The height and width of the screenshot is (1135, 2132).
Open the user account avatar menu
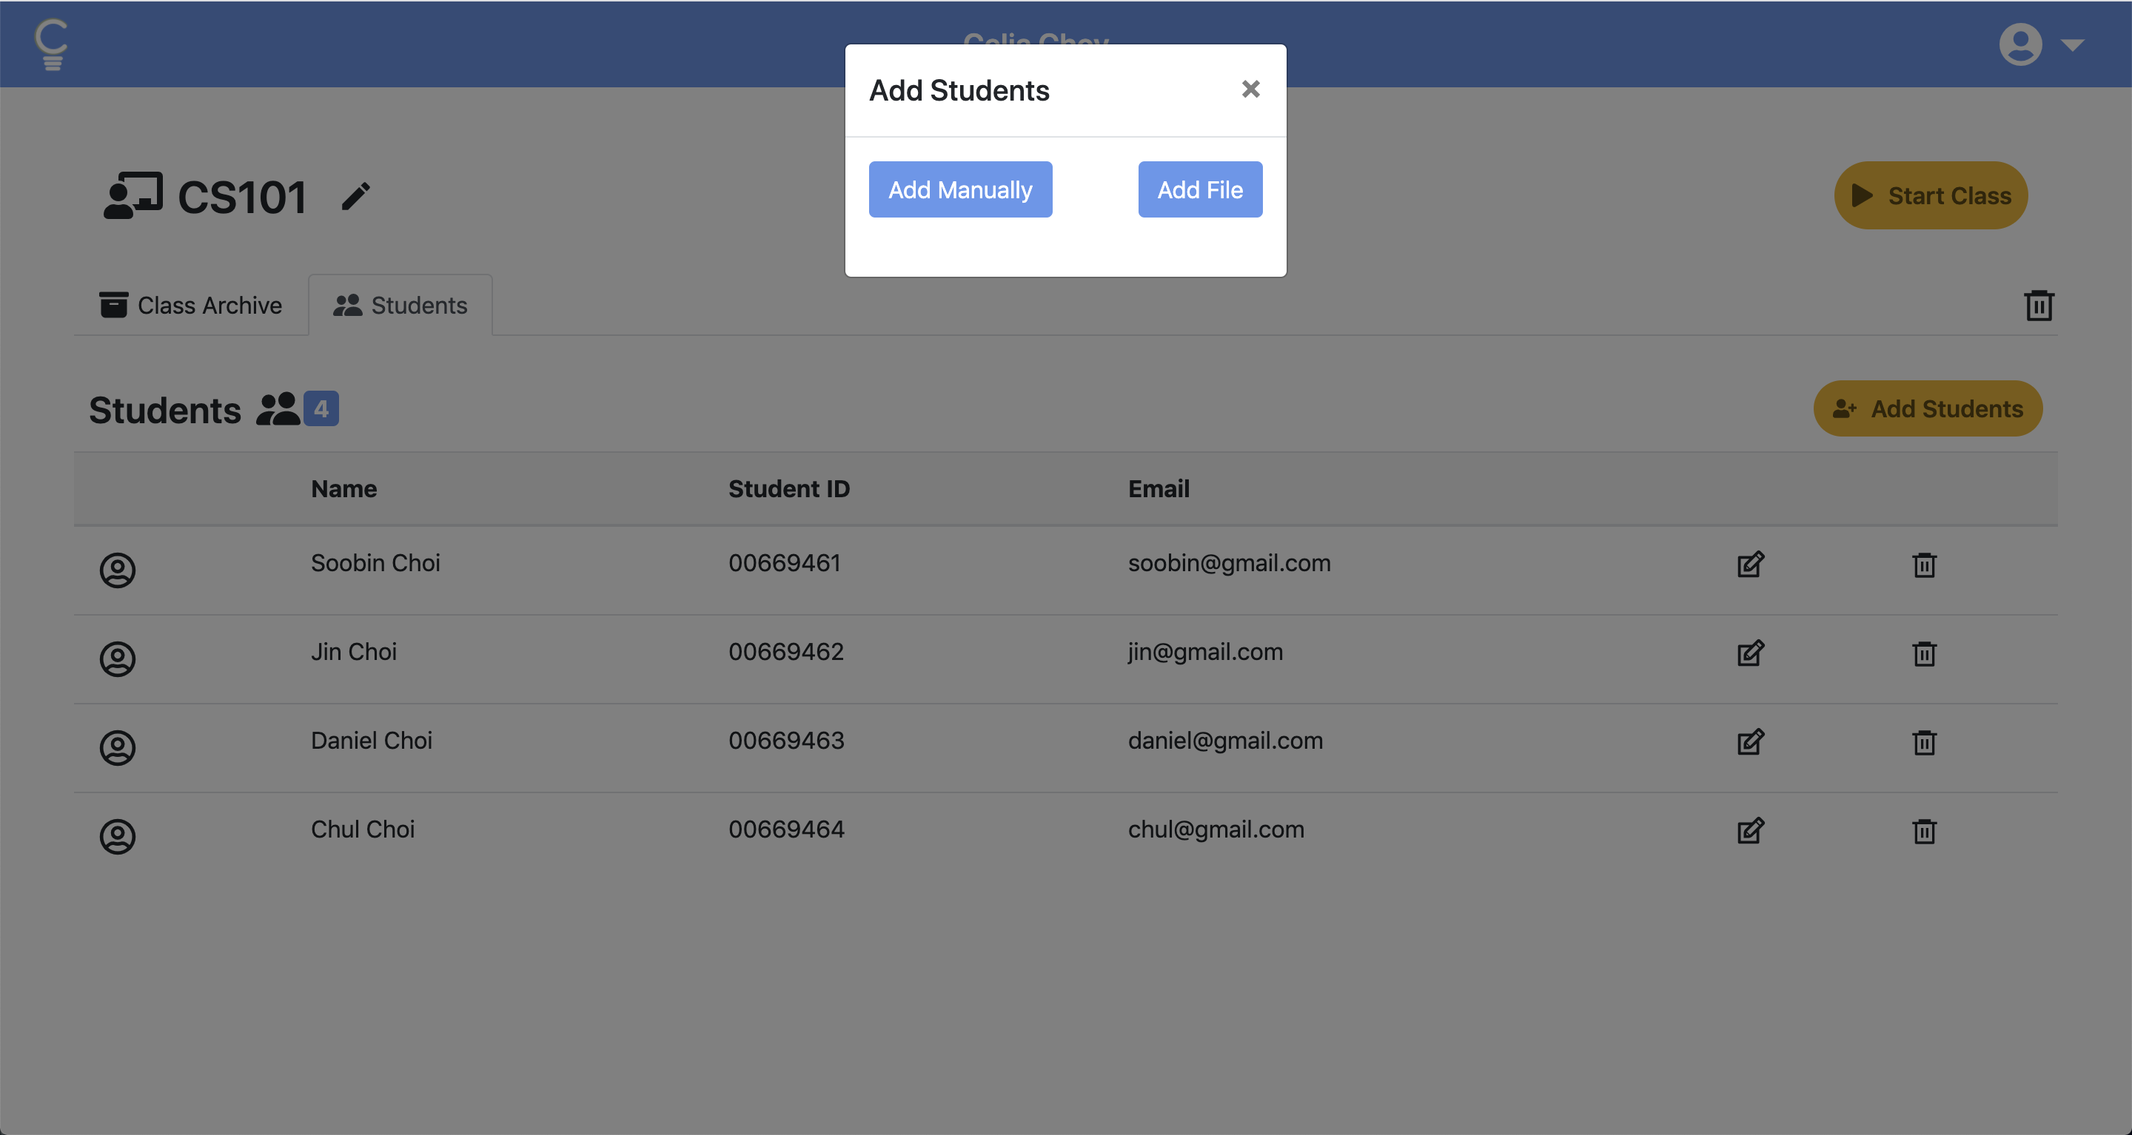click(x=2019, y=44)
